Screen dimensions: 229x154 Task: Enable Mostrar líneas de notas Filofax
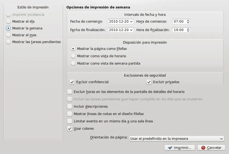pyautogui.click(x=69, y=114)
